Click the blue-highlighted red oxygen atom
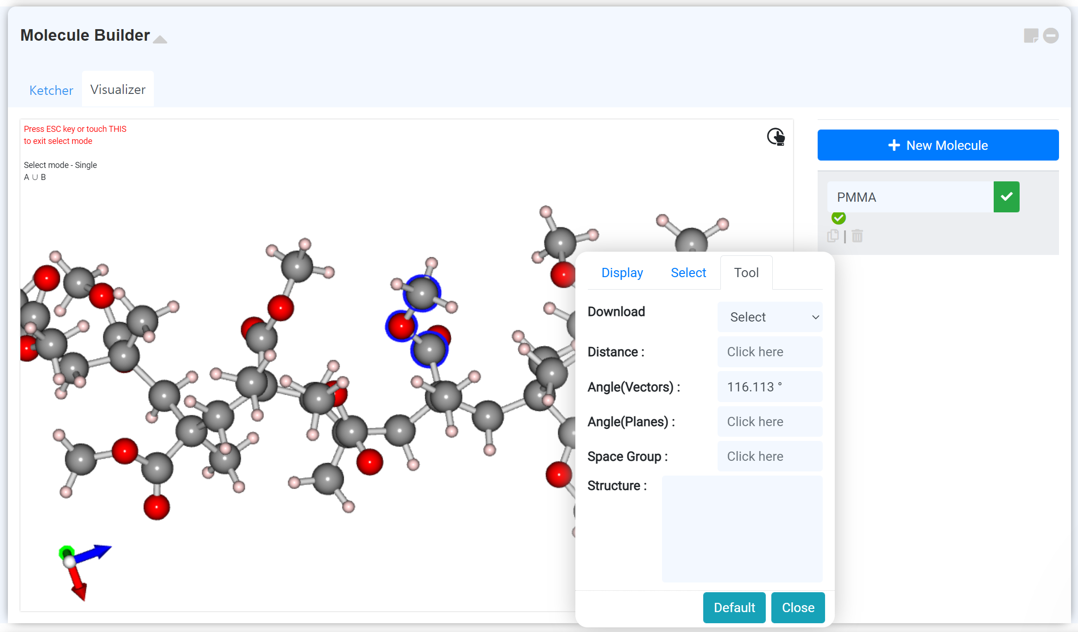This screenshot has width=1078, height=632. pos(401,326)
